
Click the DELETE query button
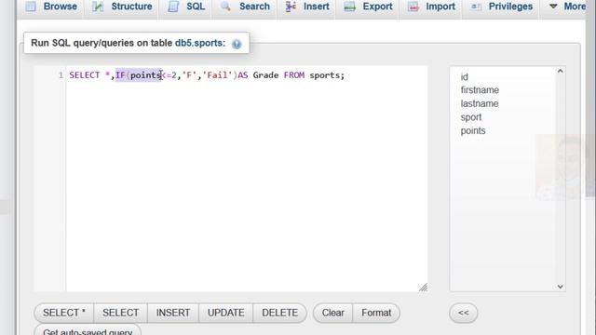click(279, 313)
